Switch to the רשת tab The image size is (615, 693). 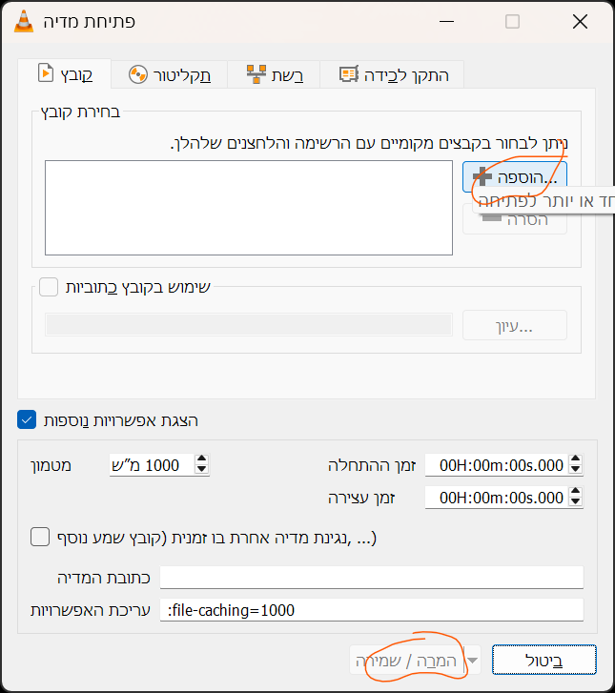(274, 74)
